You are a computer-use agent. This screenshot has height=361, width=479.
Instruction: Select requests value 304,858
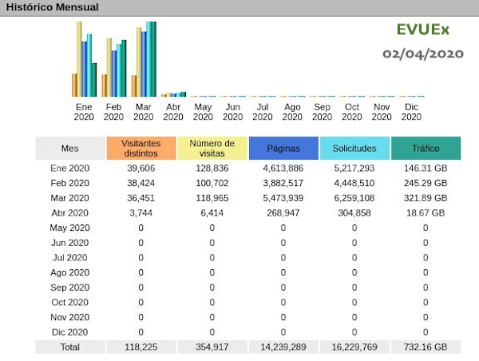pos(354,212)
